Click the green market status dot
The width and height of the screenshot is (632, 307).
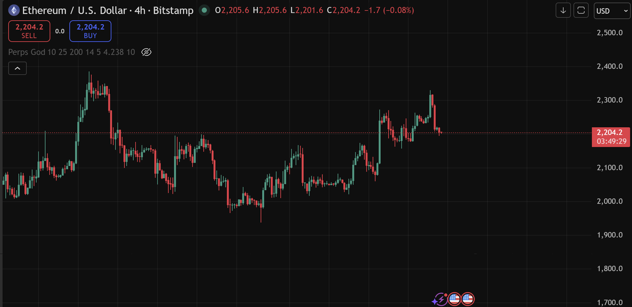(x=204, y=10)
